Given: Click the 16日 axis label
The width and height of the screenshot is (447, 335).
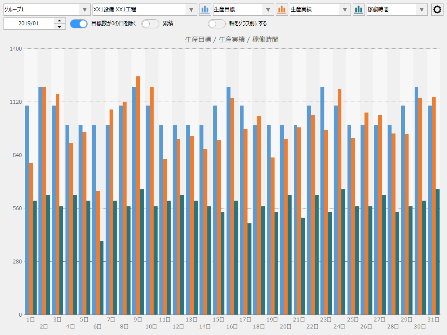Looking at the screenshot, I should click(232, 326).
